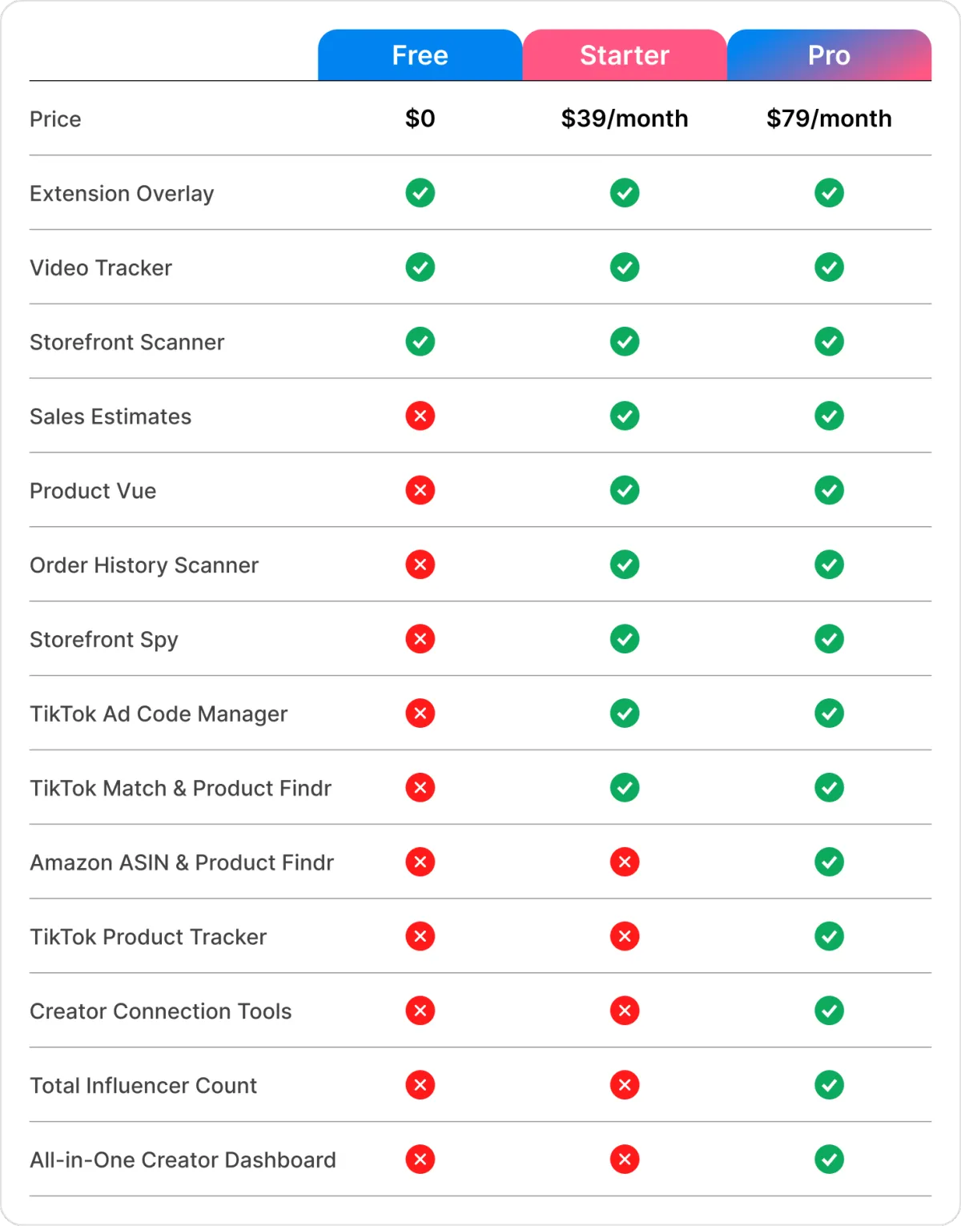Click red X for TikTok Product Tracker in Starter

(625, 936)
